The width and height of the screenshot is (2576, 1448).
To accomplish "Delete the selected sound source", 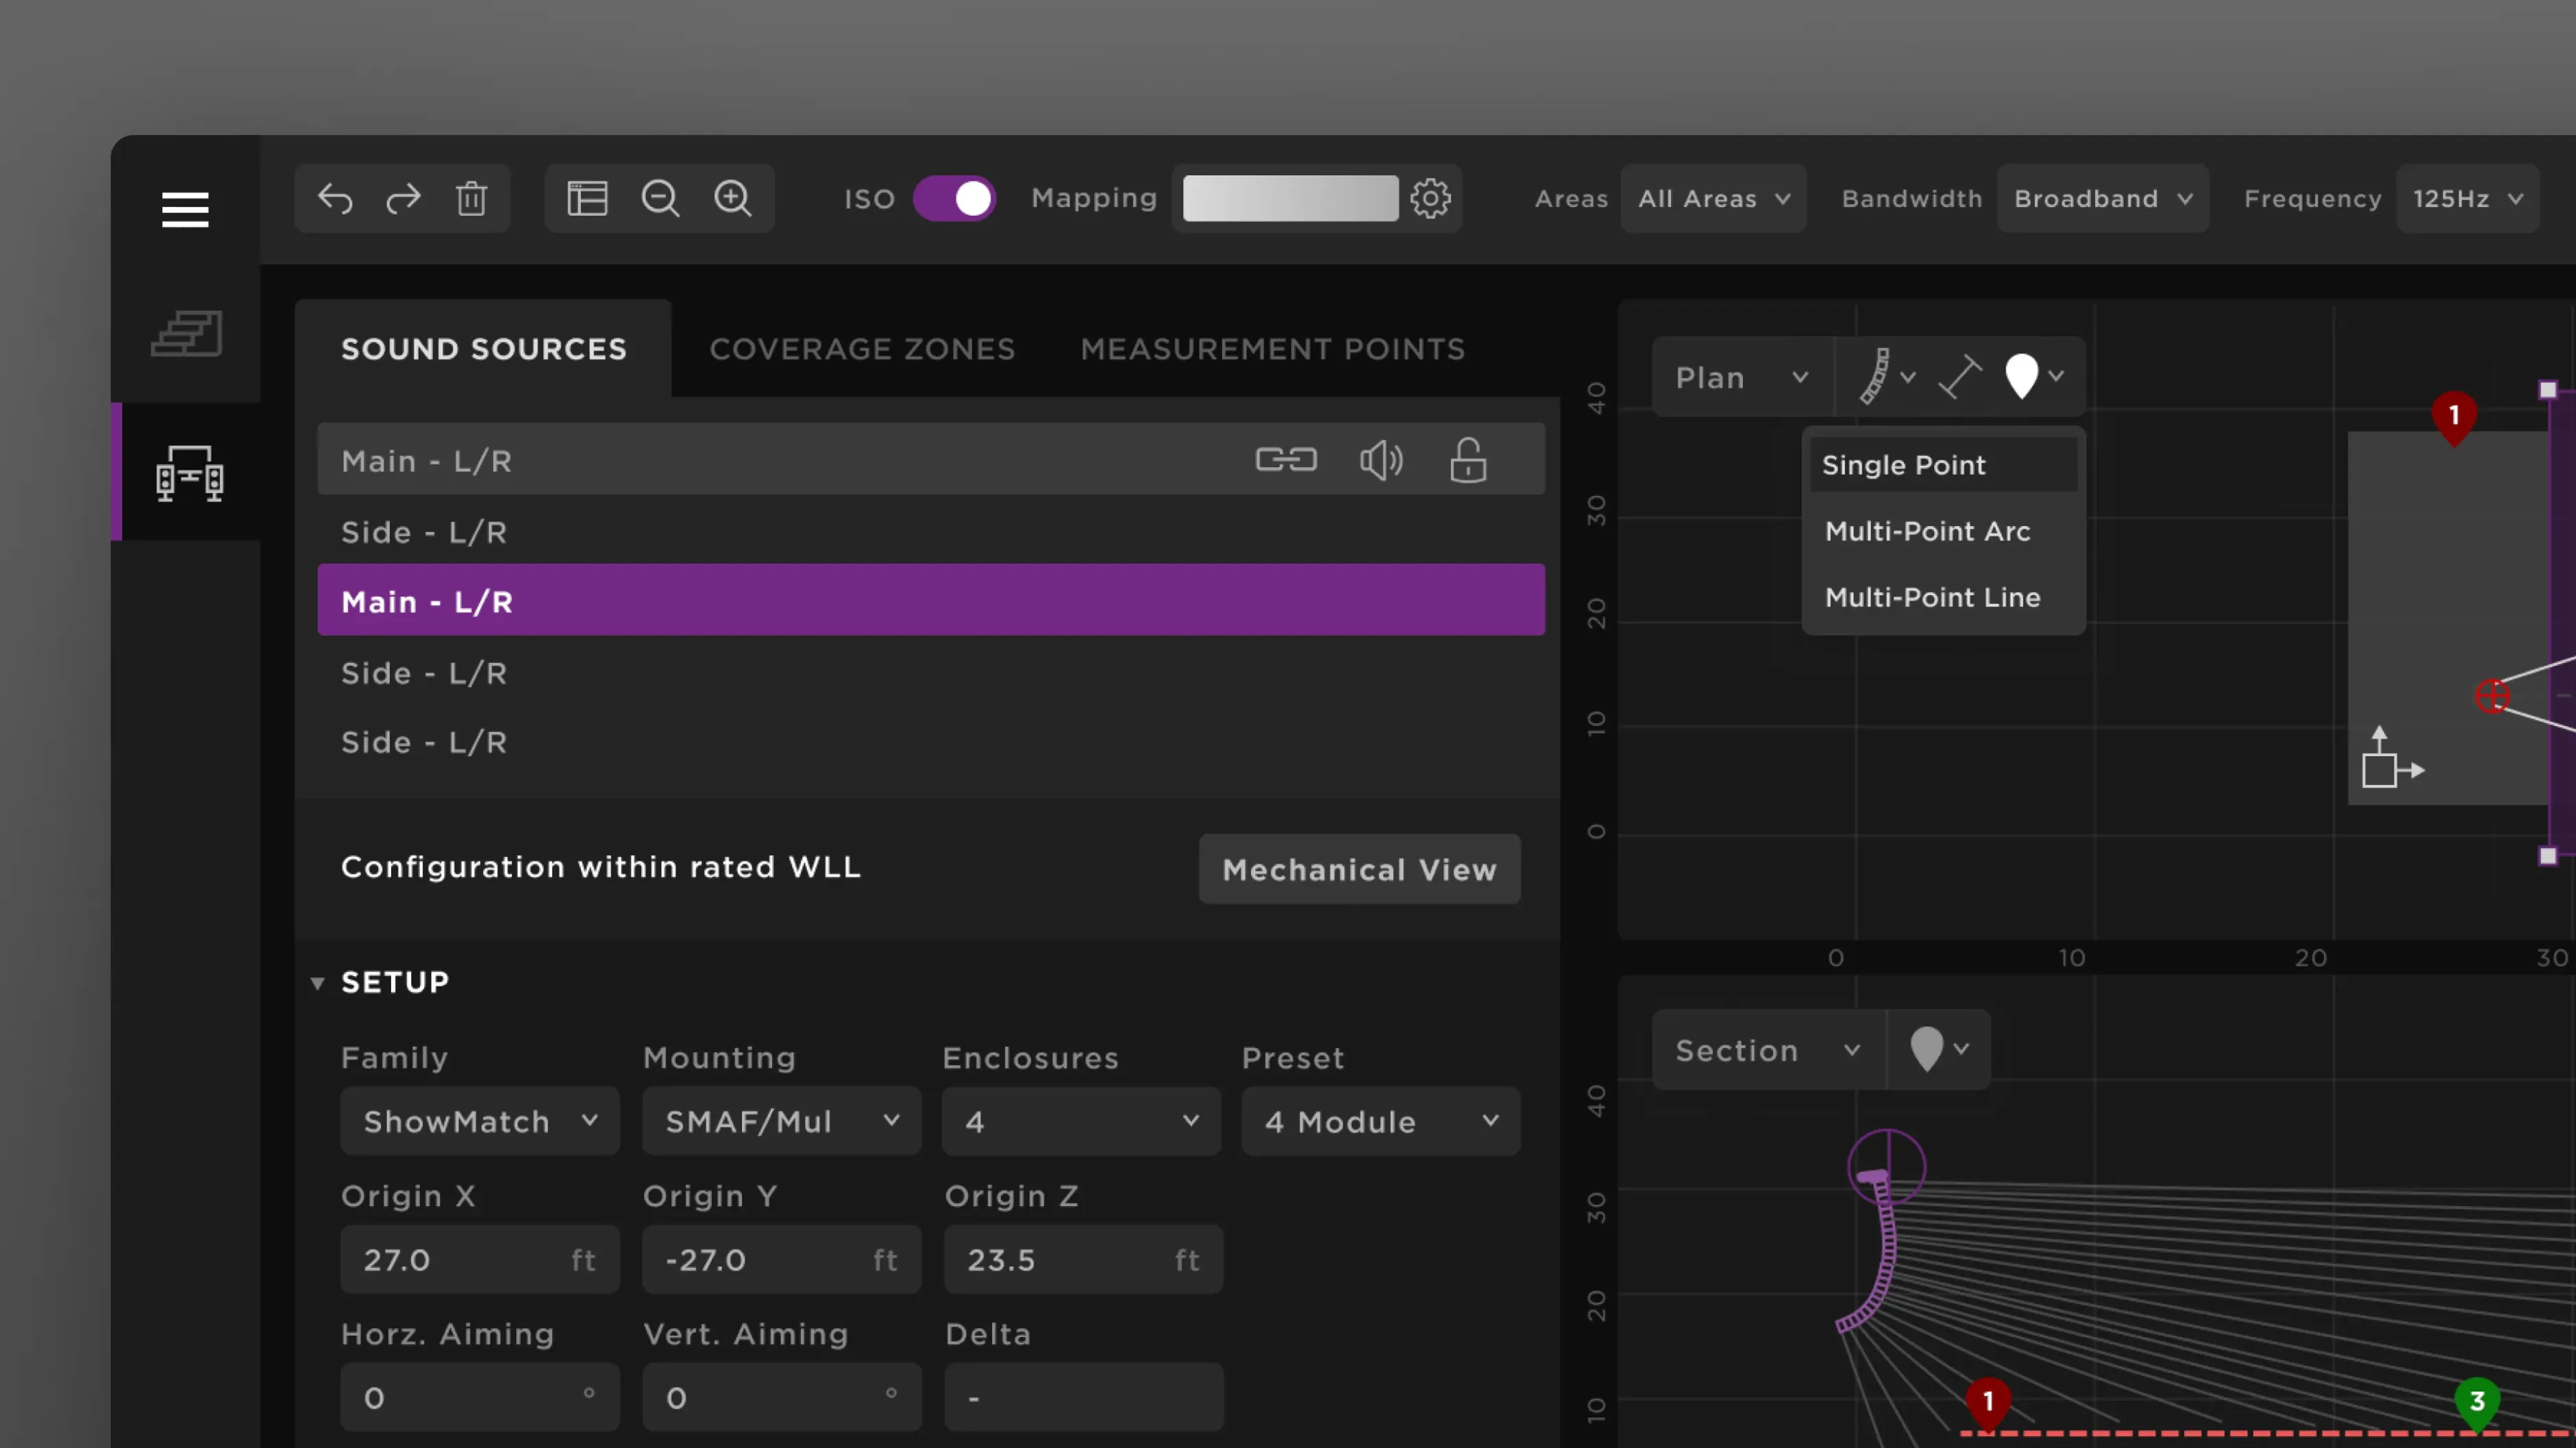I will click(471, 198).
